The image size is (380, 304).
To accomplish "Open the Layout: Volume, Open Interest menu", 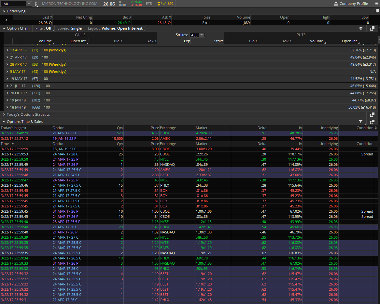I will (x=115, y=29).
